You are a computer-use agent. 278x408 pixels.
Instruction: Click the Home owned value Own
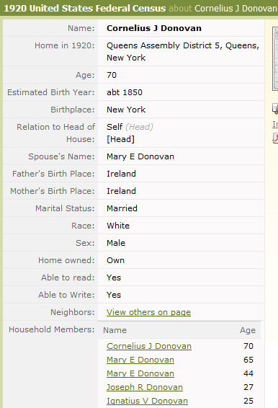click(115, 260)
